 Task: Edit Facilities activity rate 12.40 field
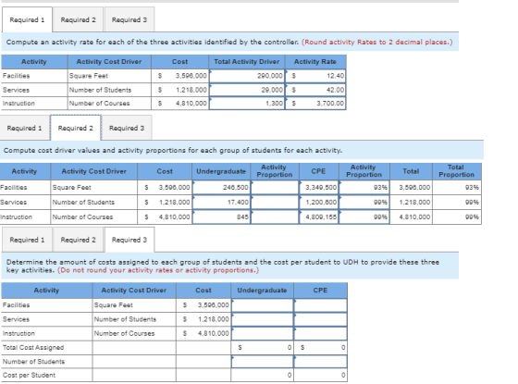click(x=315, y=76)
